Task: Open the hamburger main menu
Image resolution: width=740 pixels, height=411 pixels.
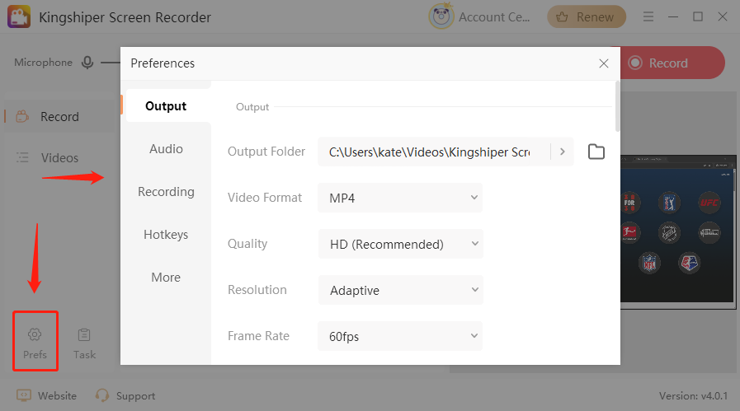Action: (x=648, y=17)
